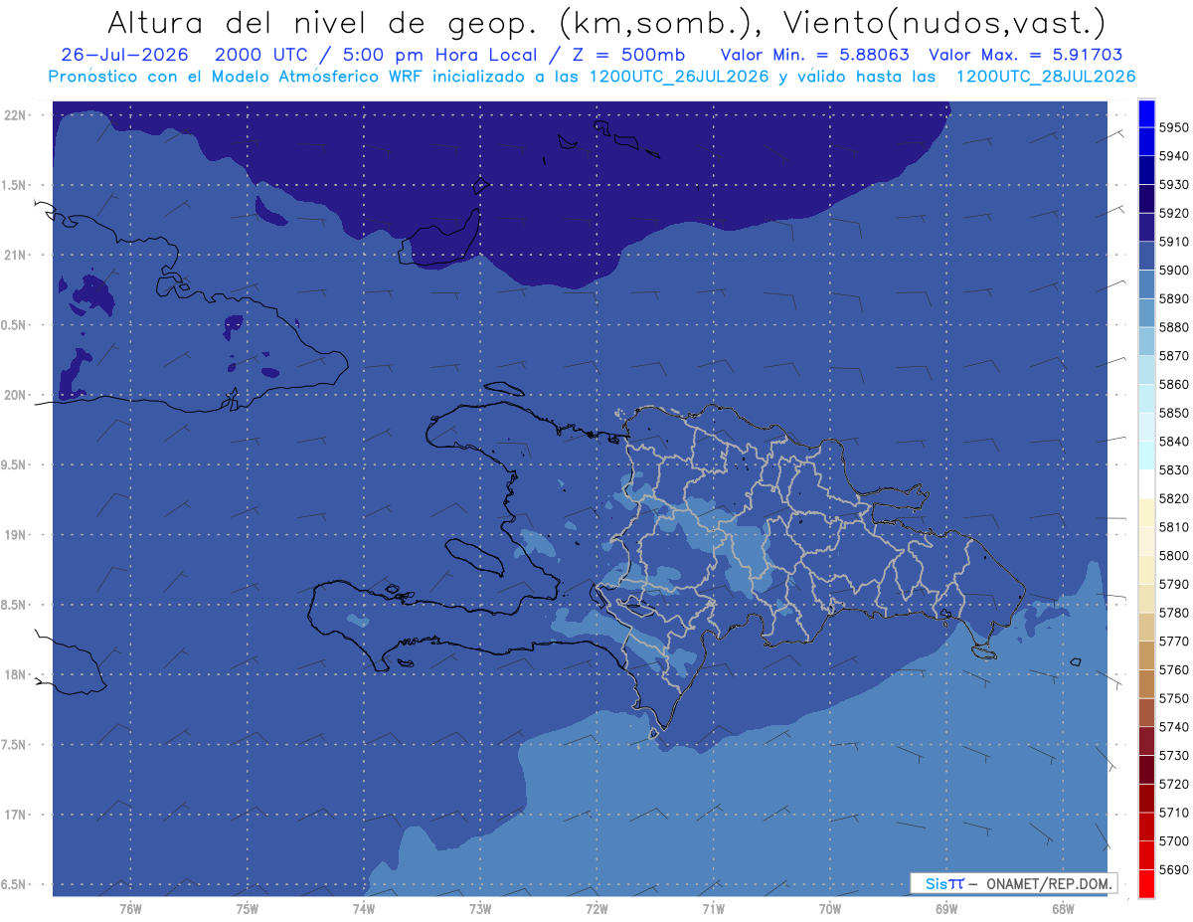Click the "74W" longitude label
The image size is (1193, 922).
pos(364,909)
